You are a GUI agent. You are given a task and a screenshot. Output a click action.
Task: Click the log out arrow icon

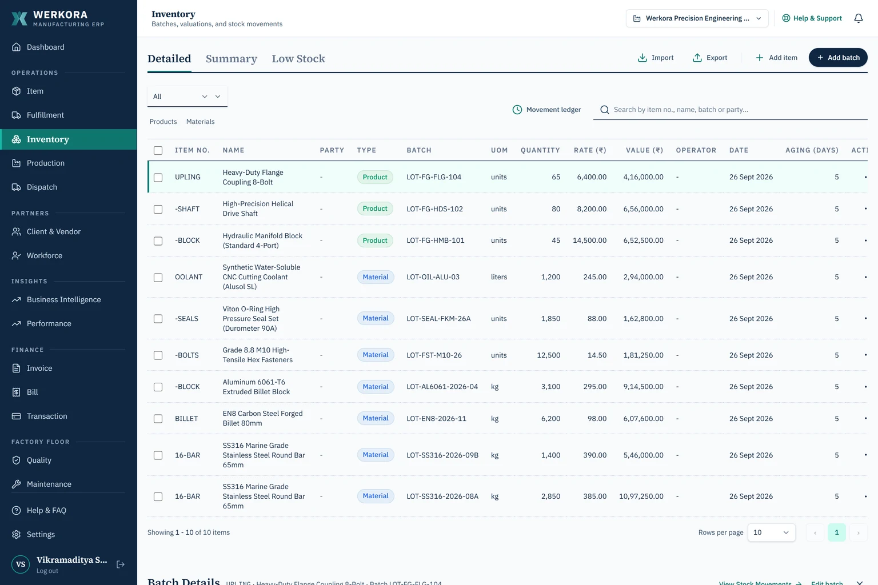(121, 564)
